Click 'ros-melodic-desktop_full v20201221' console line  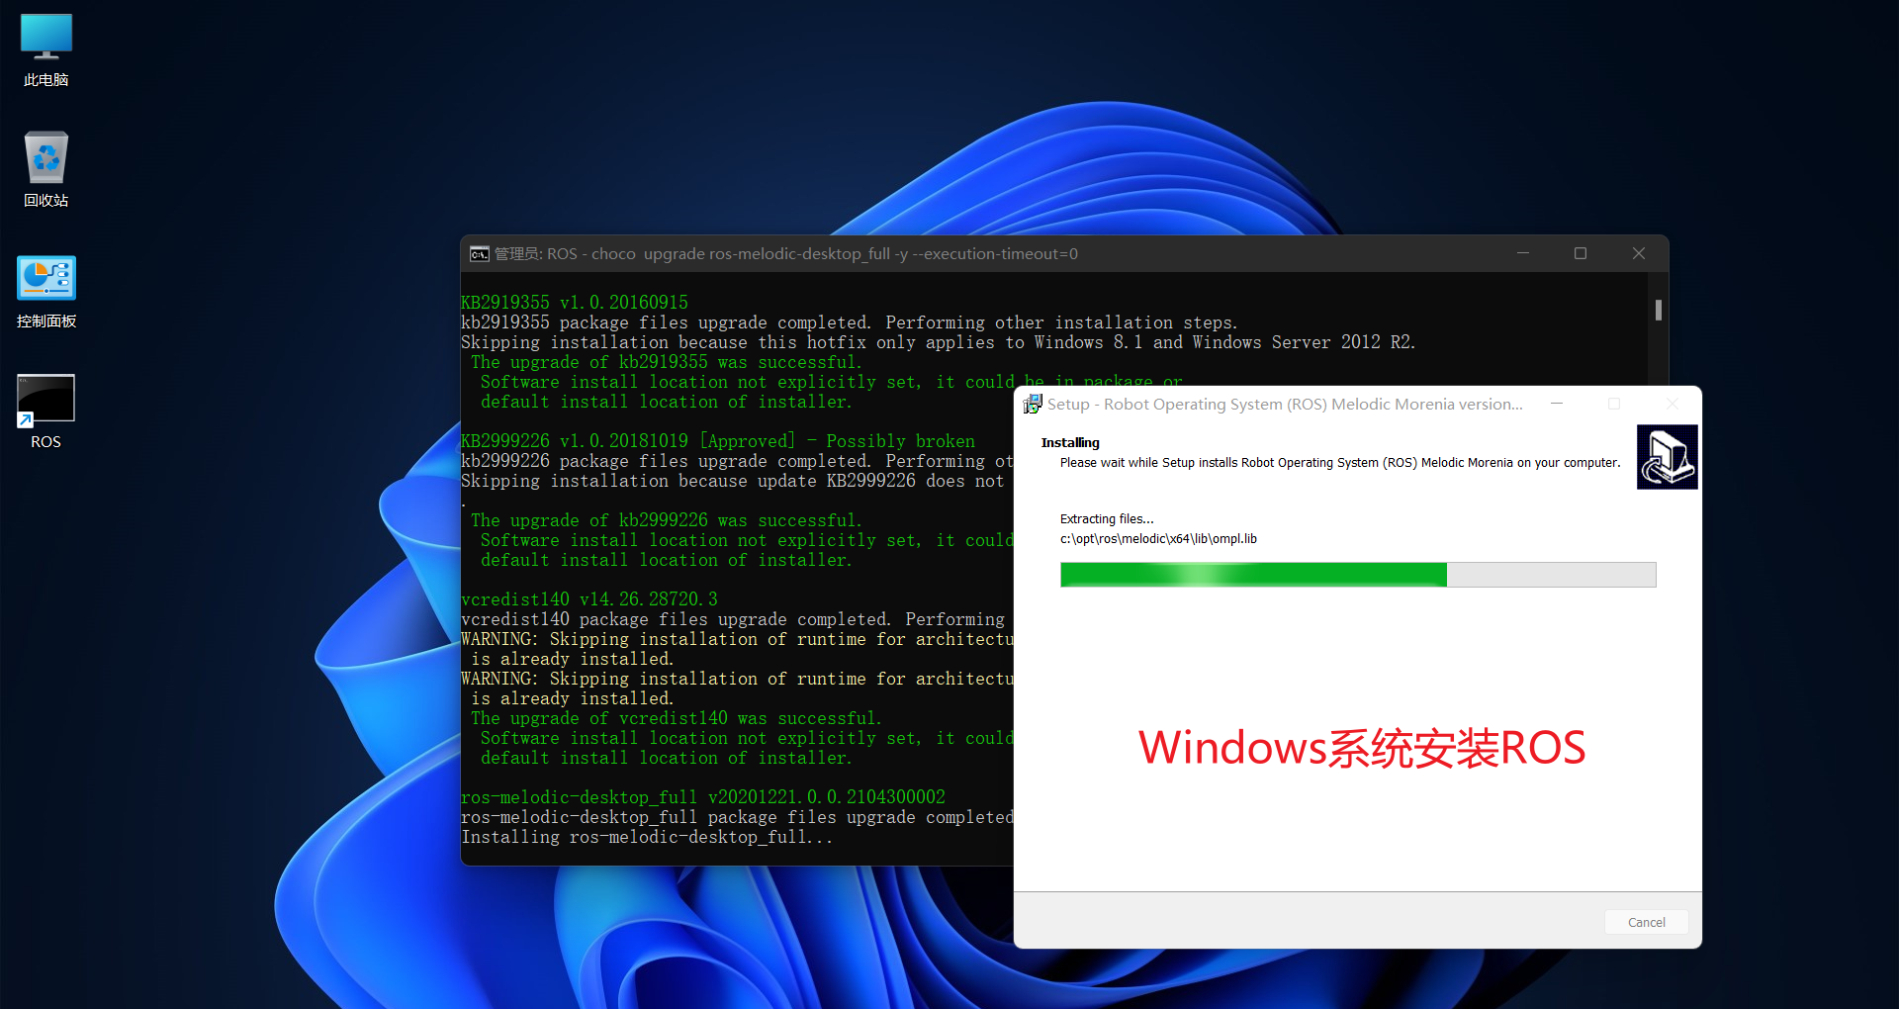tap(703, 797)
